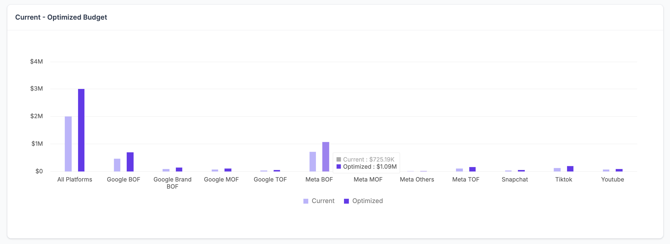Click the All Platforms Optimized bar
670x244 pixels.
pos(81,130)
